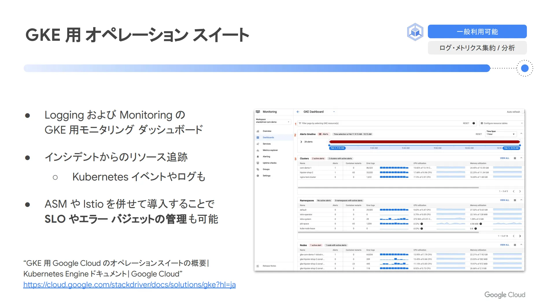This screenshot has width=550, height=306.
Task: Click the Metrics explorer bar-chart icon
Action: pyautogui.click(x=258, y=150)
